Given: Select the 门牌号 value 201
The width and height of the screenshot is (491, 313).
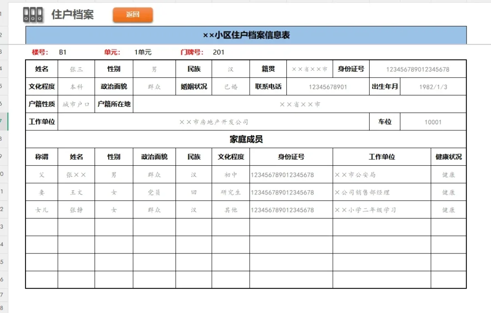Looking at the screenshot, I should pos(219,52).
